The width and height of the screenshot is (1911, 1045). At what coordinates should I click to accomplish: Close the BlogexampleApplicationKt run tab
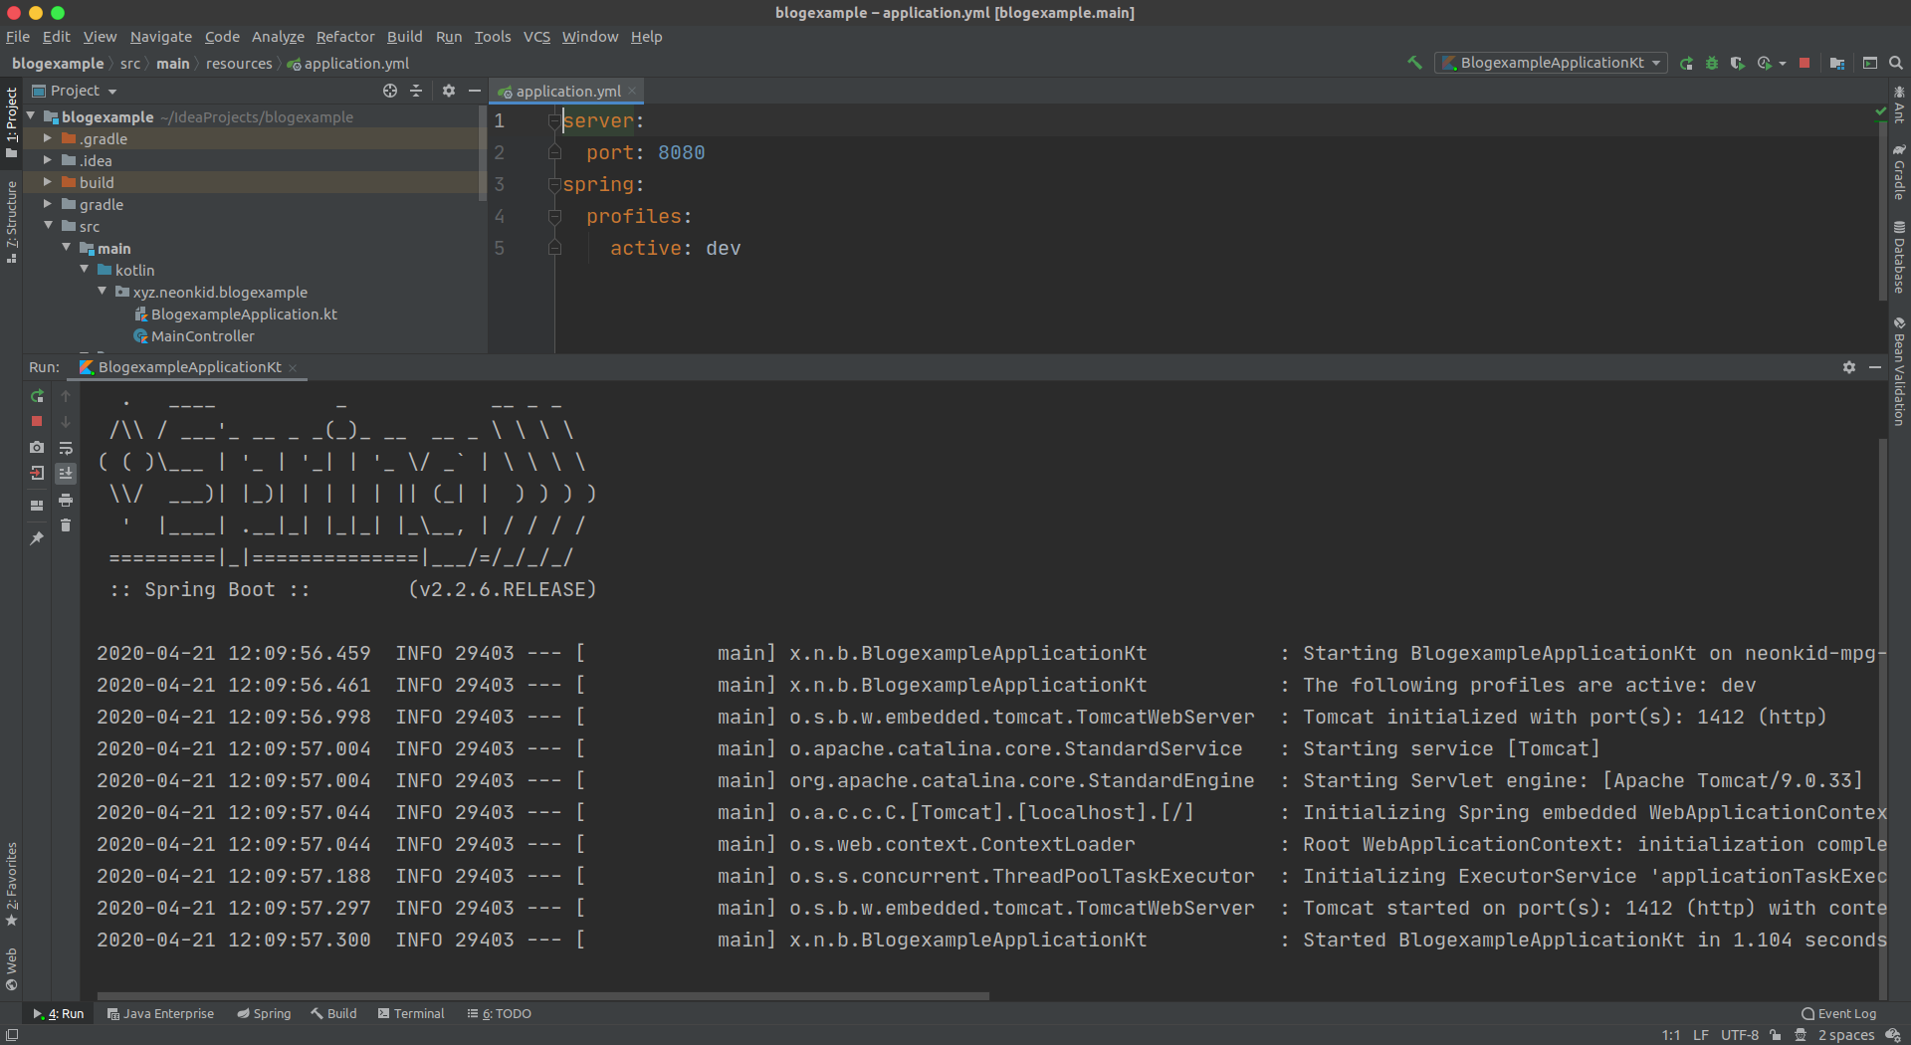click(x=293, y=367)
